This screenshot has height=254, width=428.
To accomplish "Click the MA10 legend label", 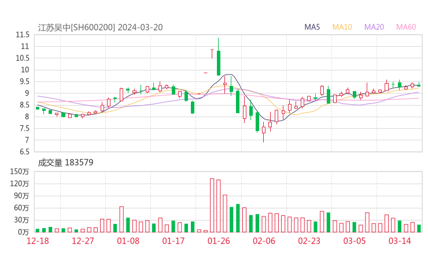I will coord(342,27).
